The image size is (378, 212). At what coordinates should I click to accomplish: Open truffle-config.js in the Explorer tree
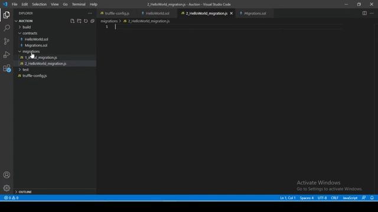tap(35, 75)
